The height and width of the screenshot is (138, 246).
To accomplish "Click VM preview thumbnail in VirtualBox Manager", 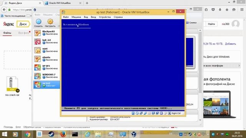I will [190, 52].
